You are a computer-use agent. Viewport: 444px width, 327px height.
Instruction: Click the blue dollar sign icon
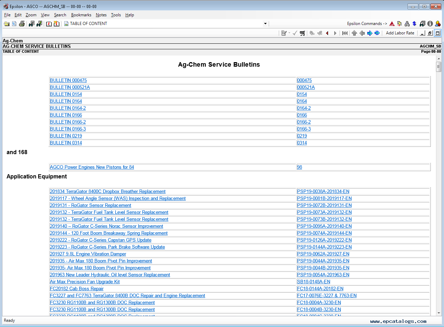(414, 24)
